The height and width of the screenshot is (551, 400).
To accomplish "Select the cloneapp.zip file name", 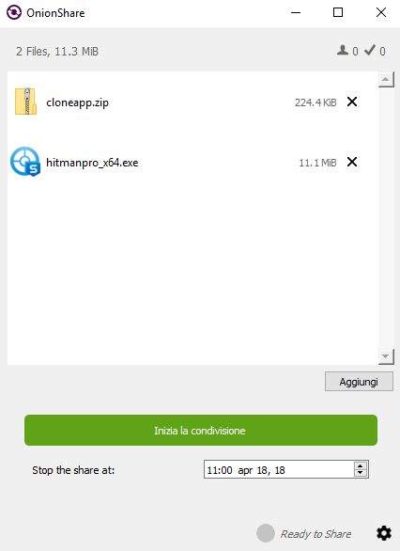I will pos(78,102).
